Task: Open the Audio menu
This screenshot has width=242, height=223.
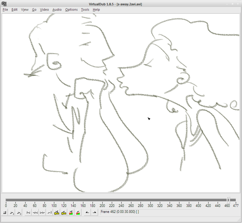Action: click(57, 10)
